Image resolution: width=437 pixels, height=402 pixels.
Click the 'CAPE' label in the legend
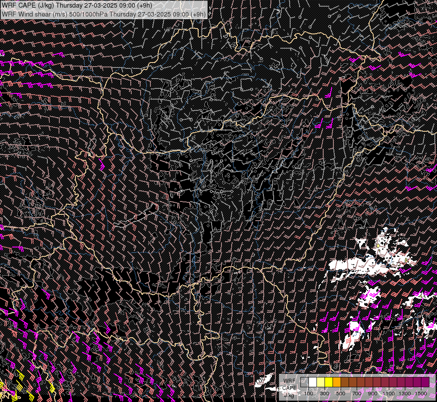pyautogui.click(x=290, y=388)
